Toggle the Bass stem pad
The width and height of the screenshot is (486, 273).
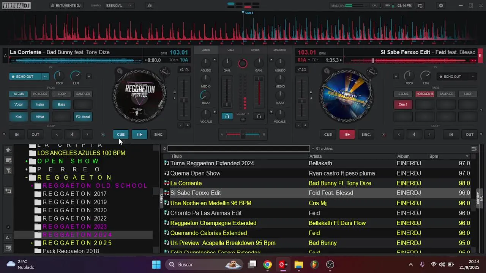click(x=62, y=105)
